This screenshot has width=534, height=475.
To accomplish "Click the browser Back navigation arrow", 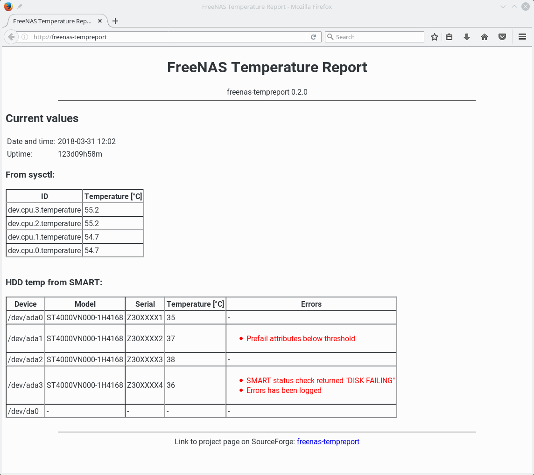I will click(11, 36).
